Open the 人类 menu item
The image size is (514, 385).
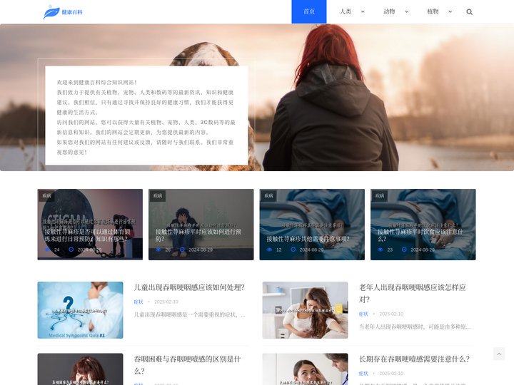[x=346, y=12]
